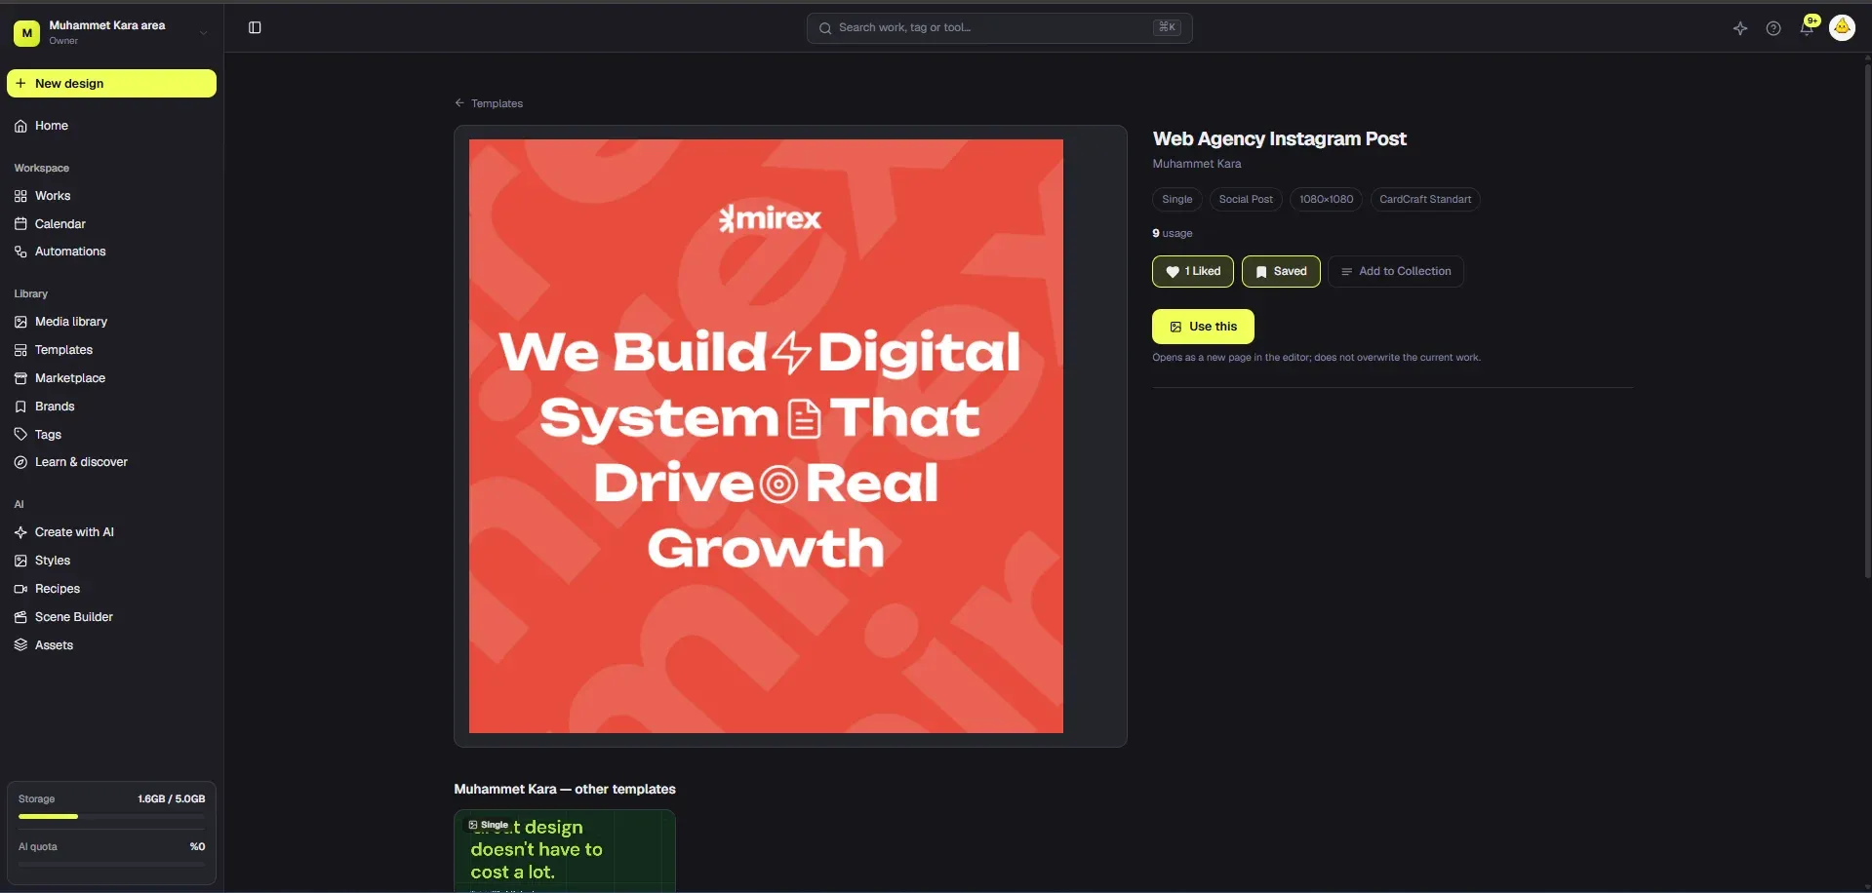Screen dimensions: 1872x893
Task: Open the help question mark icon
Action: coord(1772,28)
